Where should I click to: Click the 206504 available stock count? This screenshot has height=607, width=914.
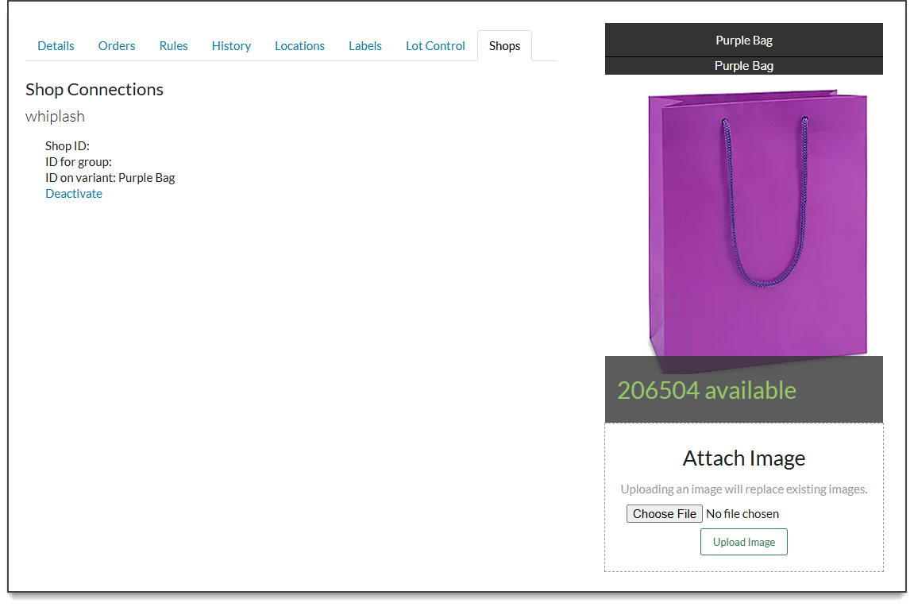[706, 390]
